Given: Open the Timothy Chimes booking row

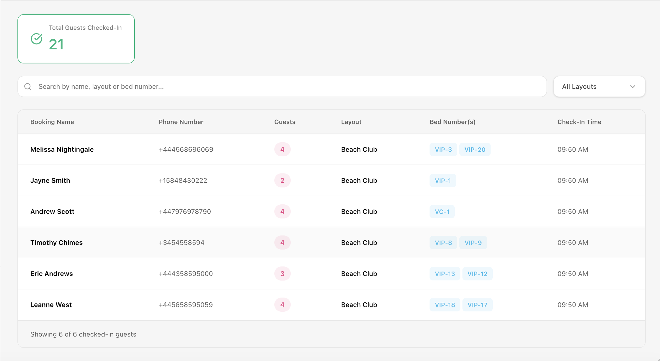Looking at the screenshot, I should click(x=56, y=243).
